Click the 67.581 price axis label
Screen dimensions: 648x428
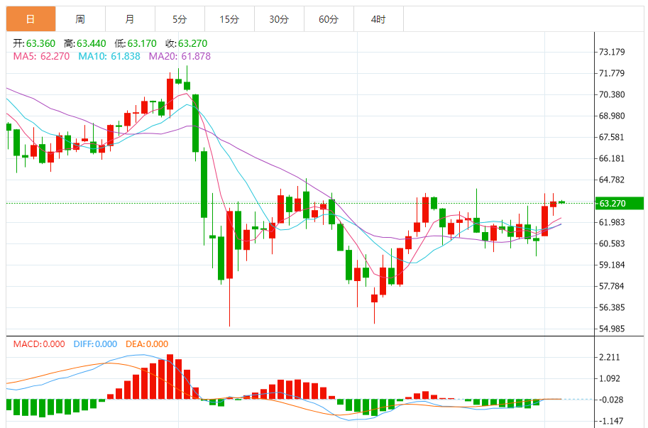(x=612, y=137)
